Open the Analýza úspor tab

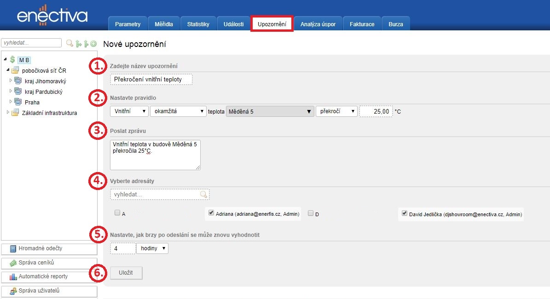click(x=318, y=24)
